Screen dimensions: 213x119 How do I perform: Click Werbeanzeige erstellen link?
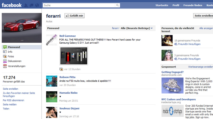coord(200,67)
